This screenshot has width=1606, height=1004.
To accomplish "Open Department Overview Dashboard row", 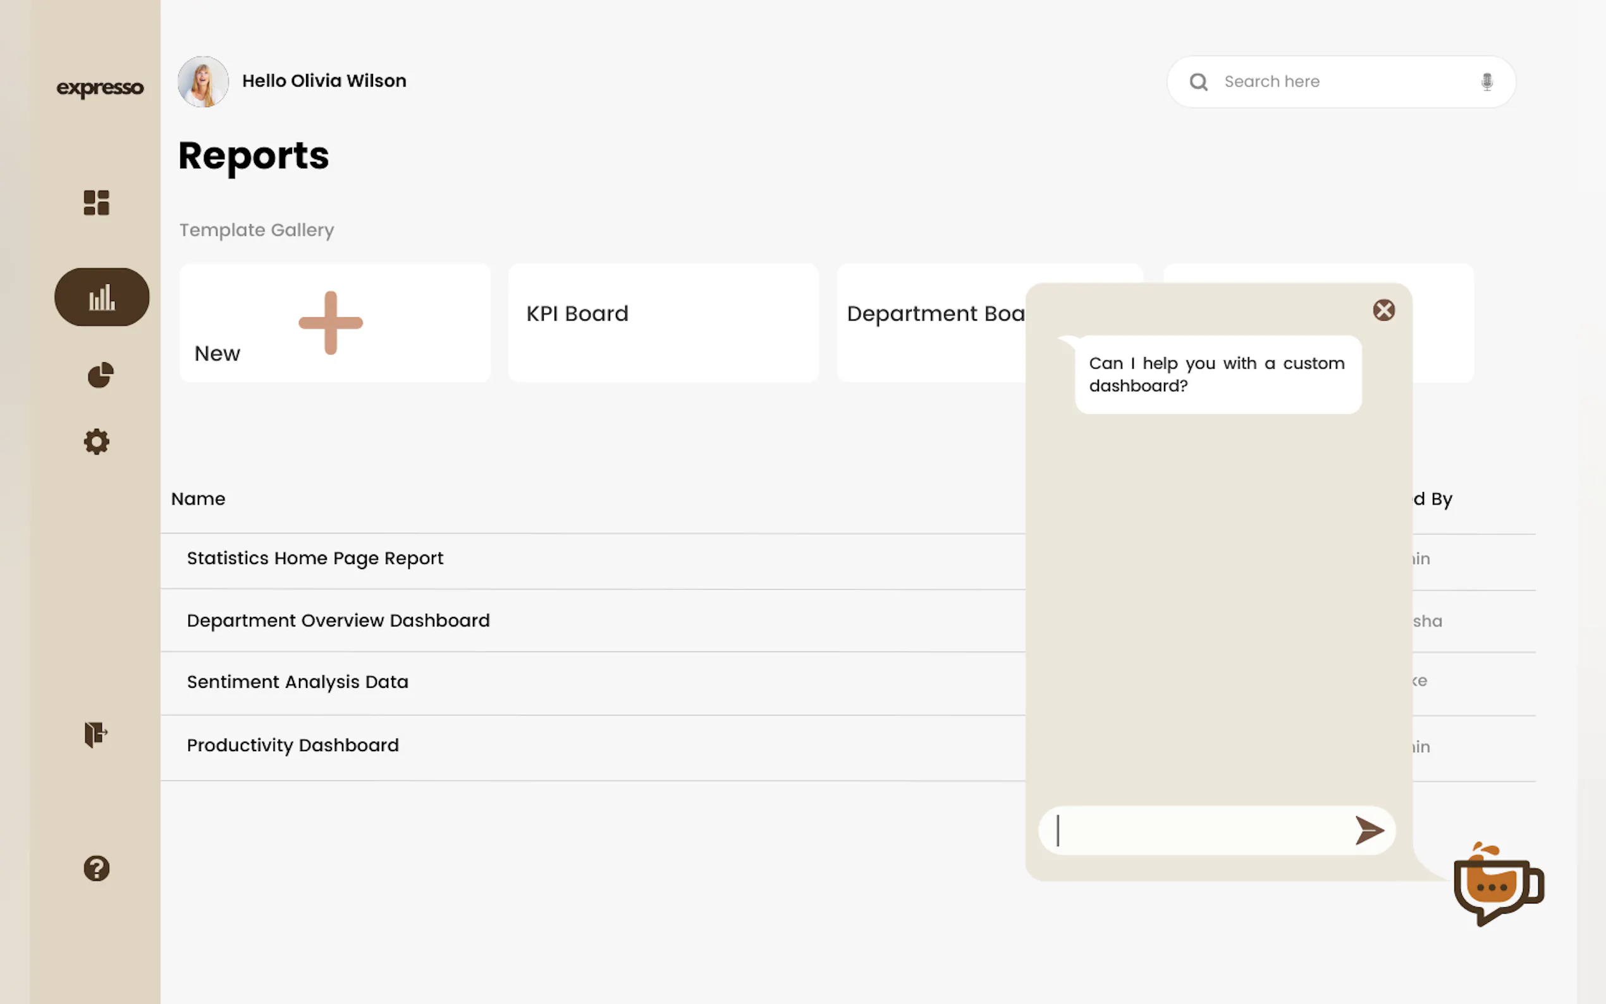I will click(x=338, y=620).
